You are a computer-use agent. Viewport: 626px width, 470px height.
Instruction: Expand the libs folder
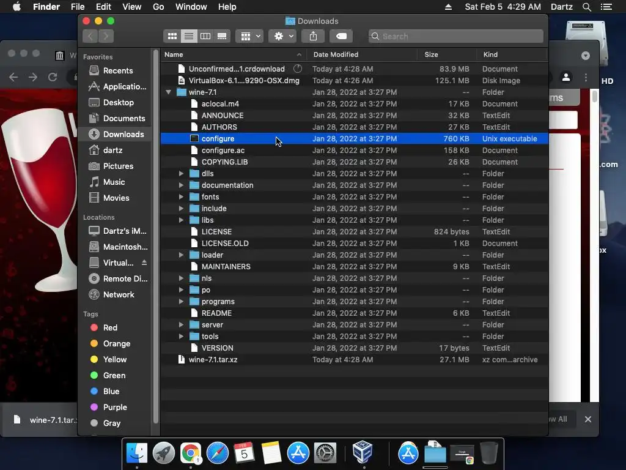pyautogui.click(x=181, y=220)
